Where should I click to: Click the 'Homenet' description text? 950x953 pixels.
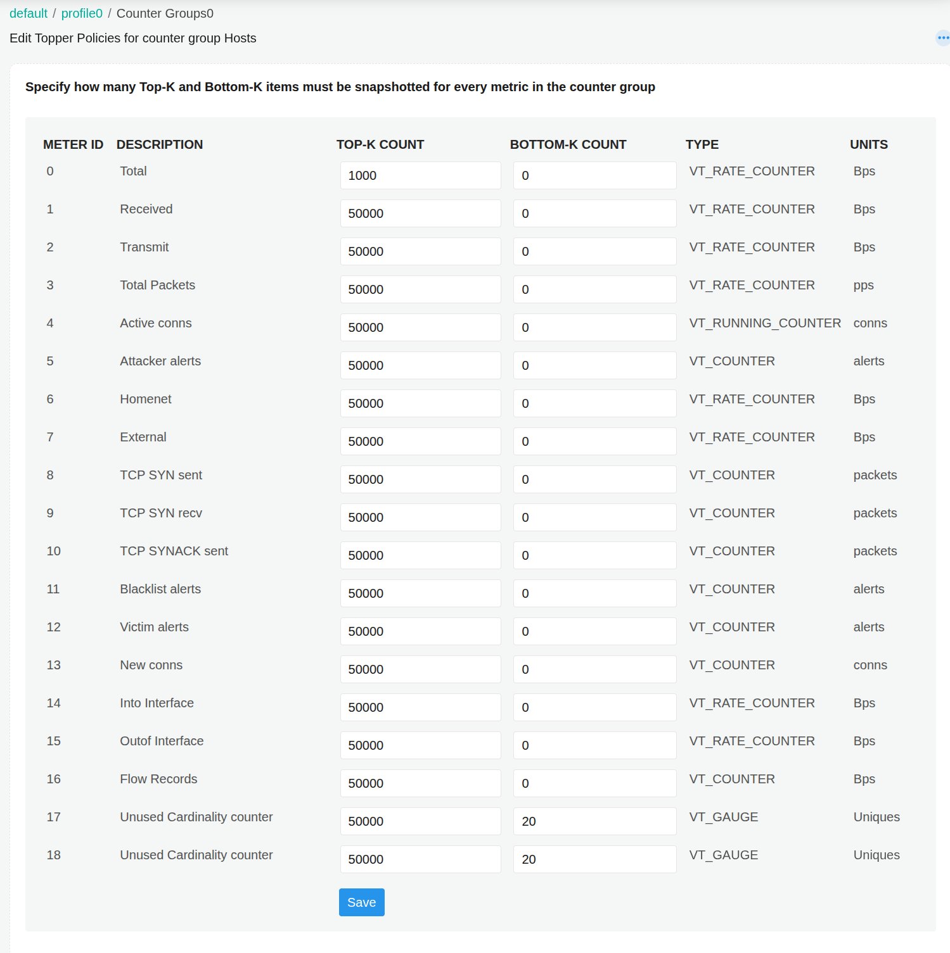146,399
